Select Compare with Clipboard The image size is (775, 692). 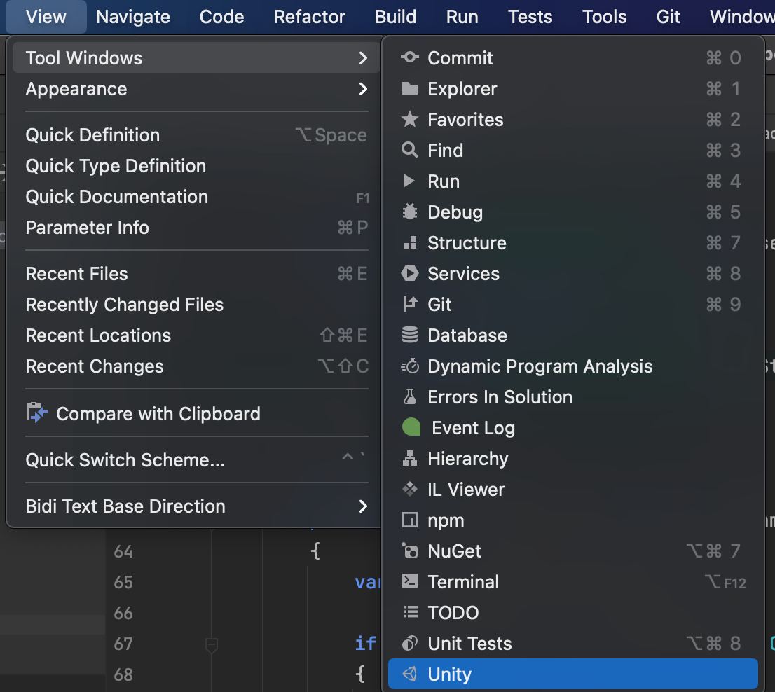pos(197,413)
